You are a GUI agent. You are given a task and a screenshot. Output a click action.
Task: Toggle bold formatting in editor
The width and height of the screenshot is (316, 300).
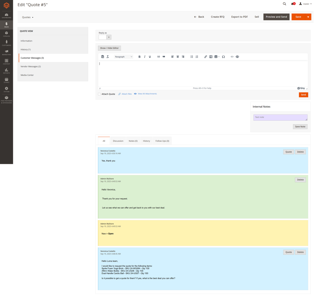(x=139, y=57)
